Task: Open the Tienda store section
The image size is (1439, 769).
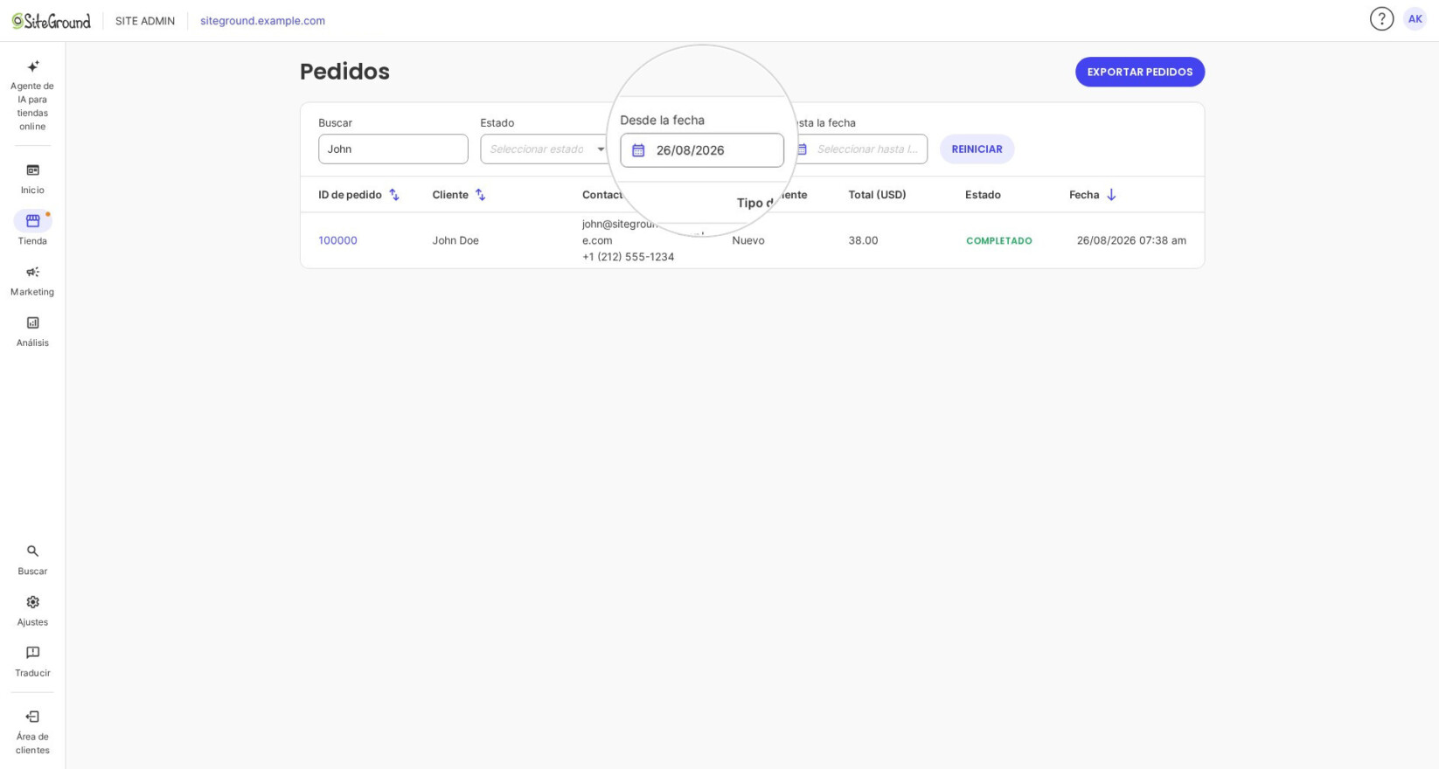Action: coord(32,229)
